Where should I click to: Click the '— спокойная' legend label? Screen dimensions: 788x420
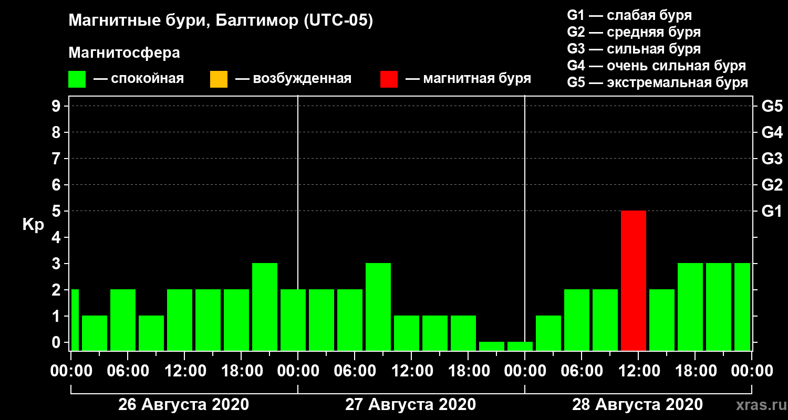[139, 79]
